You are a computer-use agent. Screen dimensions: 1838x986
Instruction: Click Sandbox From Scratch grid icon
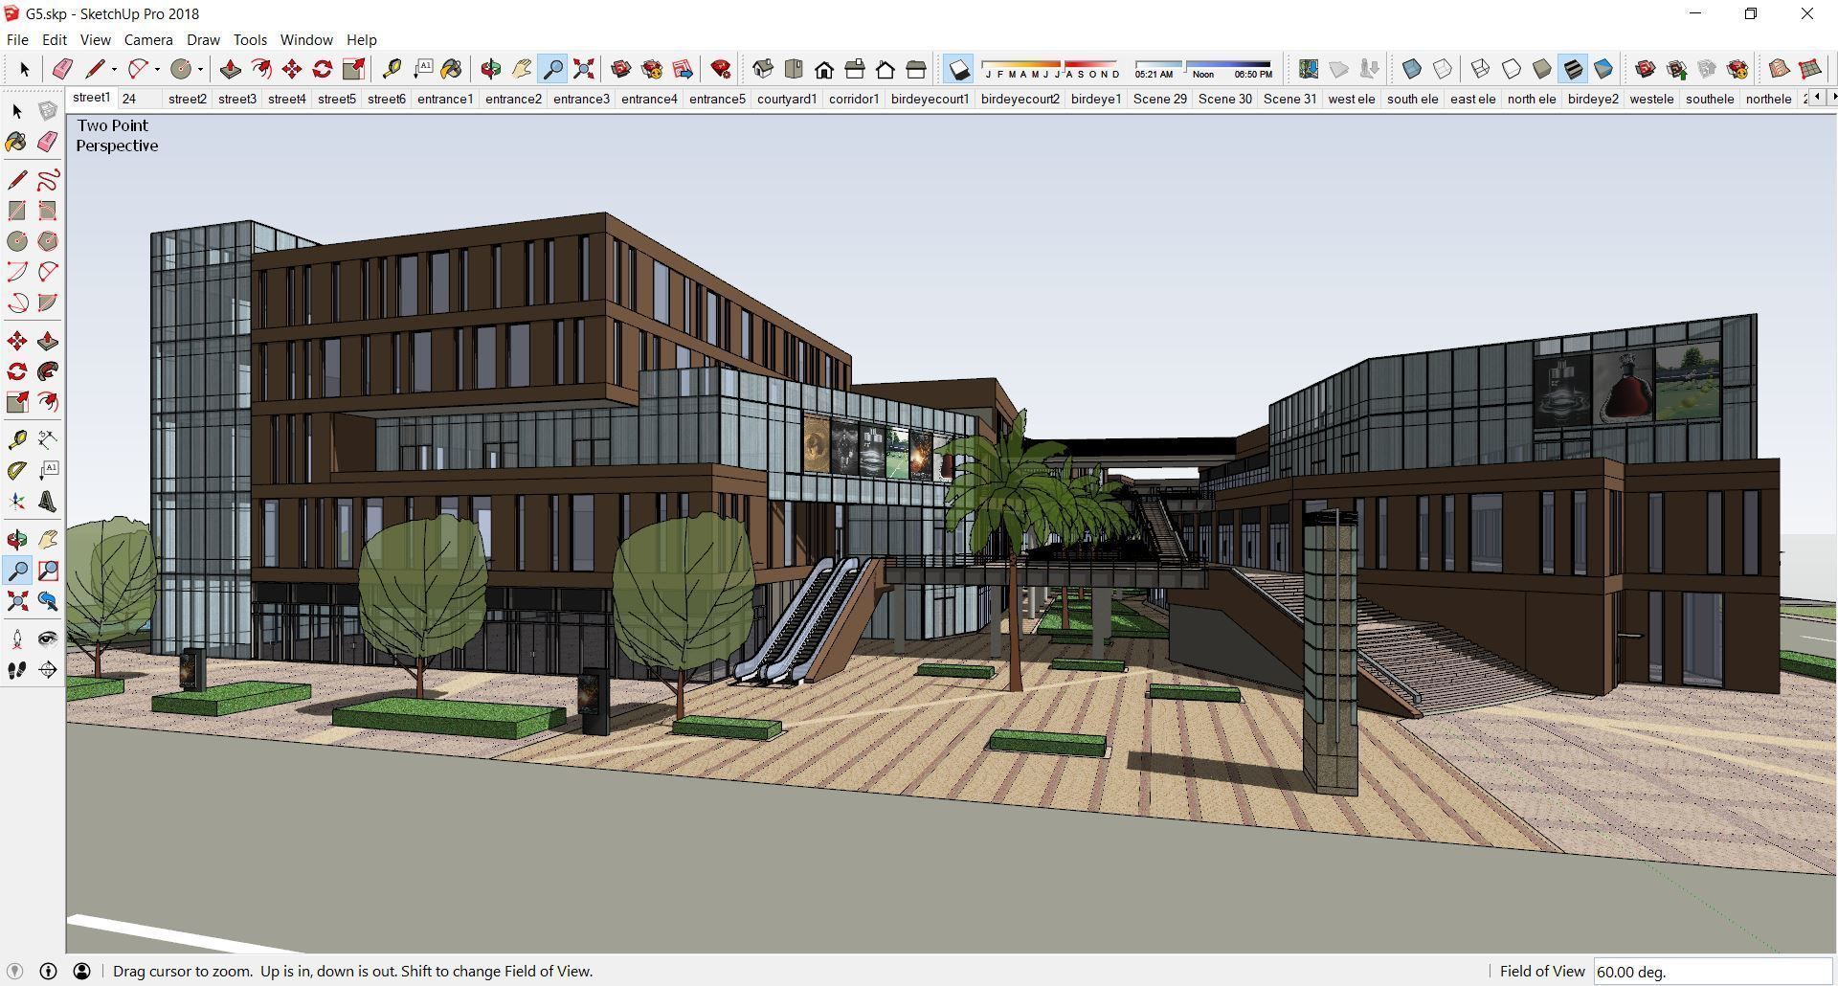click(1809, 69)
